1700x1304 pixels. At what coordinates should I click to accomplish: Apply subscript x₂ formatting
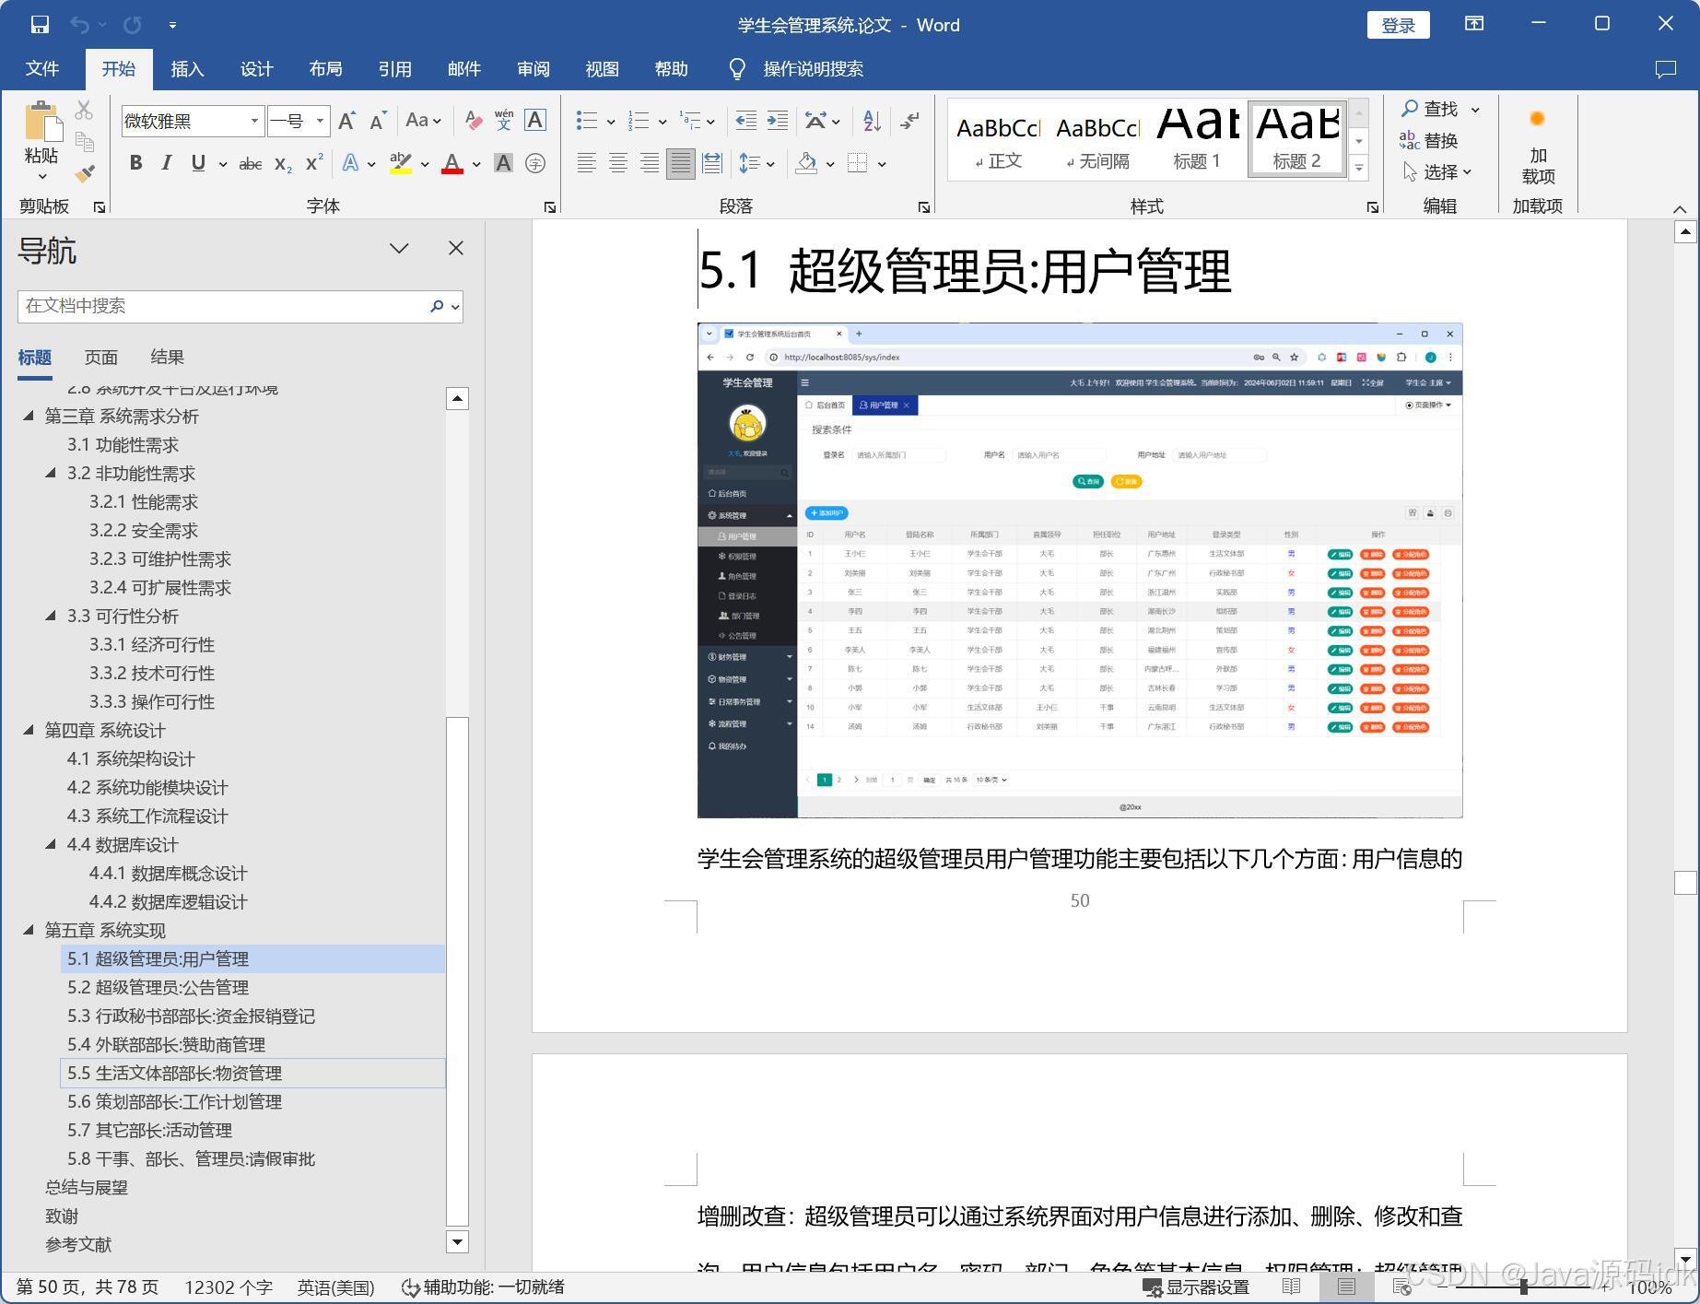(x=283, y=164)
